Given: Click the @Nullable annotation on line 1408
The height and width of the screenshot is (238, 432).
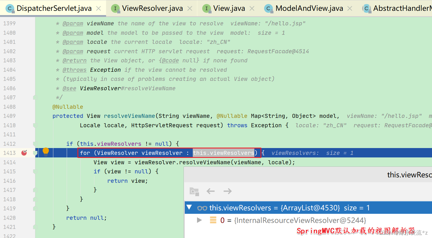Looking at the screenshot, I should 68,107.
